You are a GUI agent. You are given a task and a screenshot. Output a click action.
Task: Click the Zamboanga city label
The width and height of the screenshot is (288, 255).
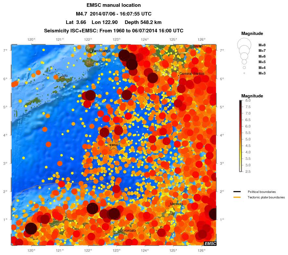pyautogui.click(x=101, y=51)
